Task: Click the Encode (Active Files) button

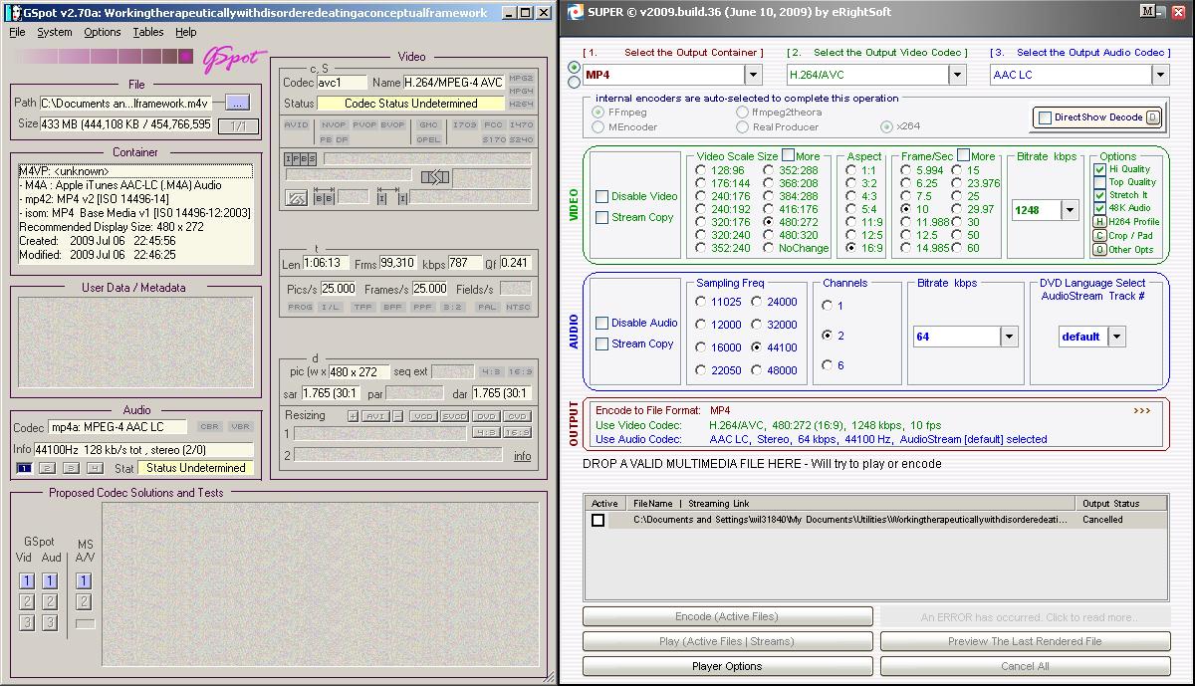Action: pyautogui.click(x=727, y=616)
